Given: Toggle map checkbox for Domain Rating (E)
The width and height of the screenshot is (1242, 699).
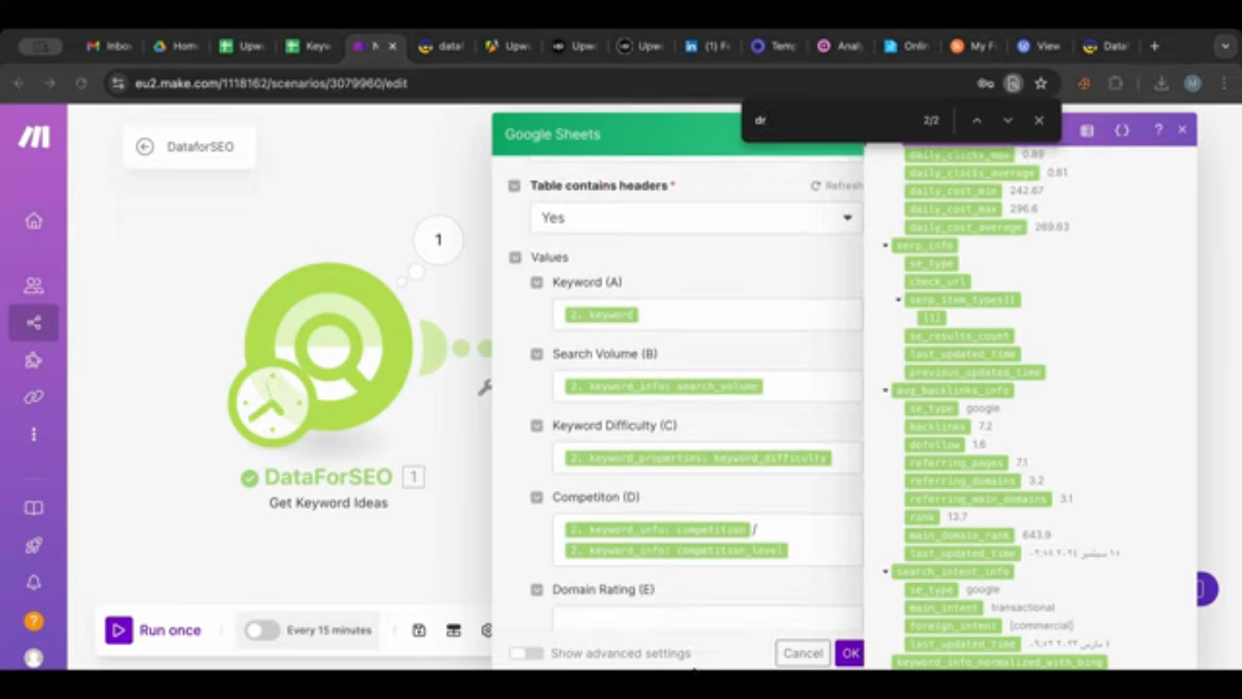Looking at the screenshot, I should 537,590.
